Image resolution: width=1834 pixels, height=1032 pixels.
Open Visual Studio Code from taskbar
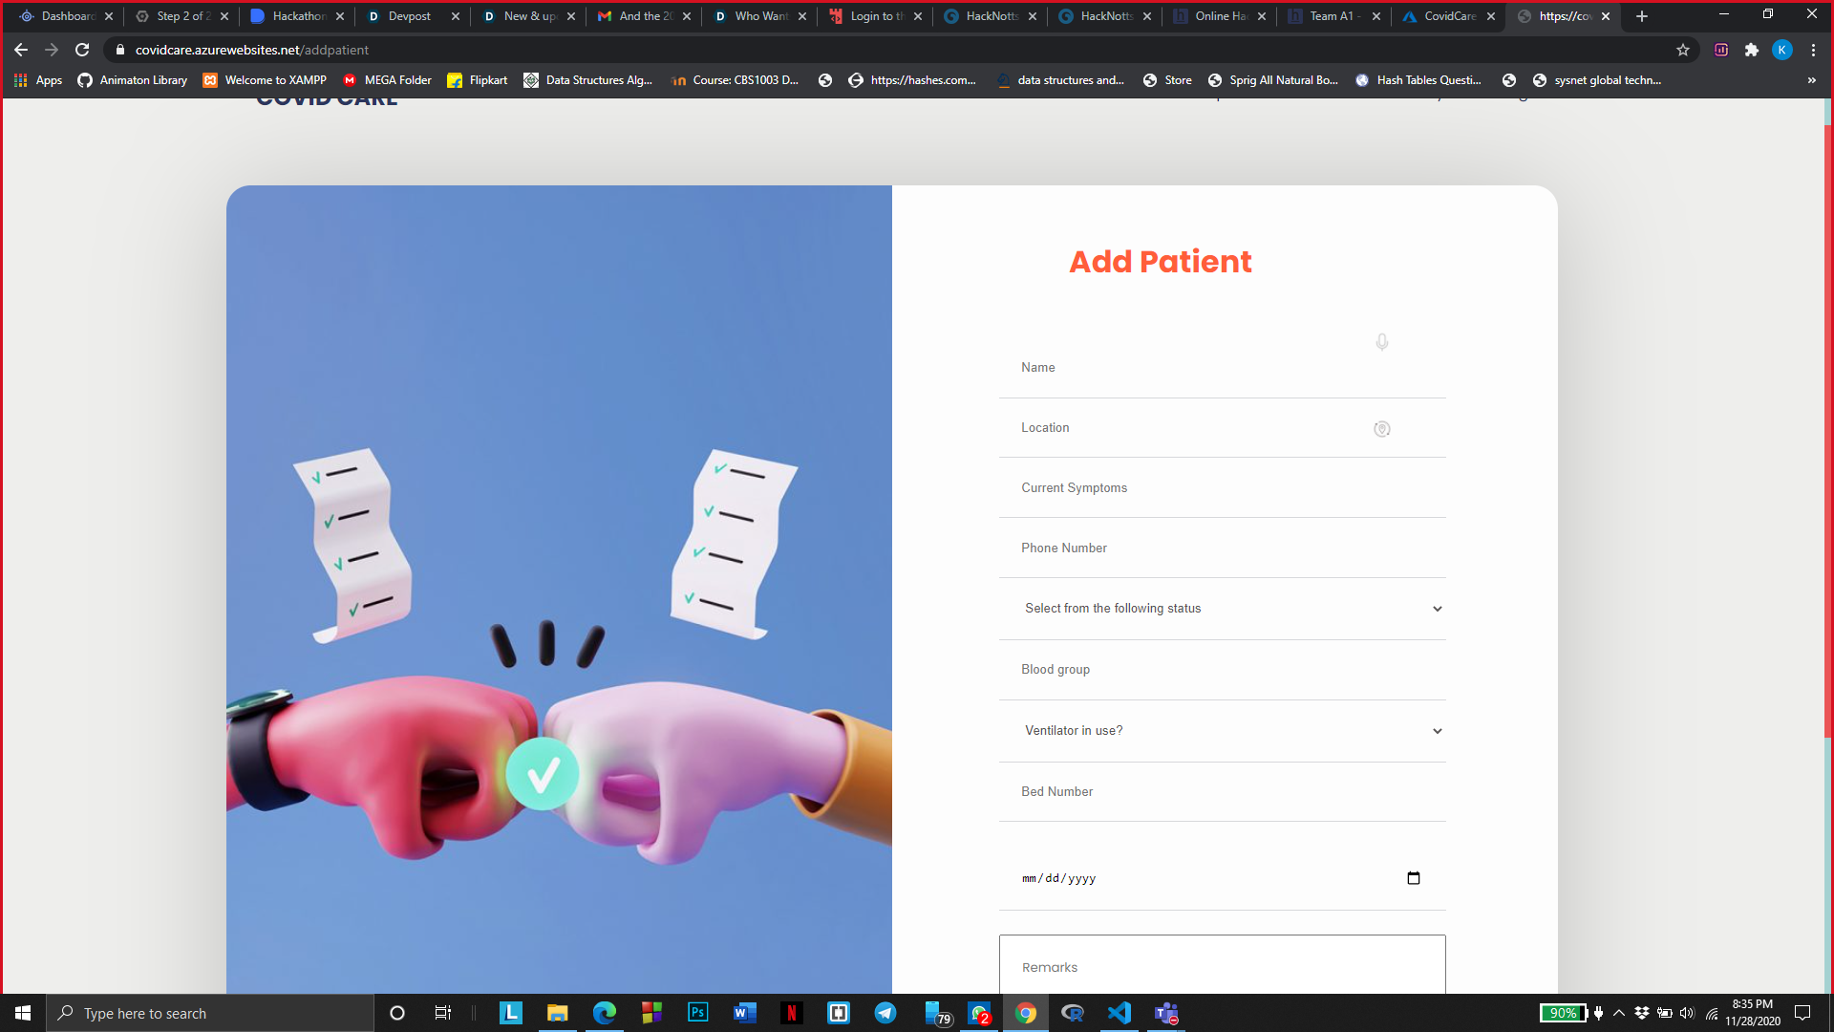[x=1119, y=1013]
